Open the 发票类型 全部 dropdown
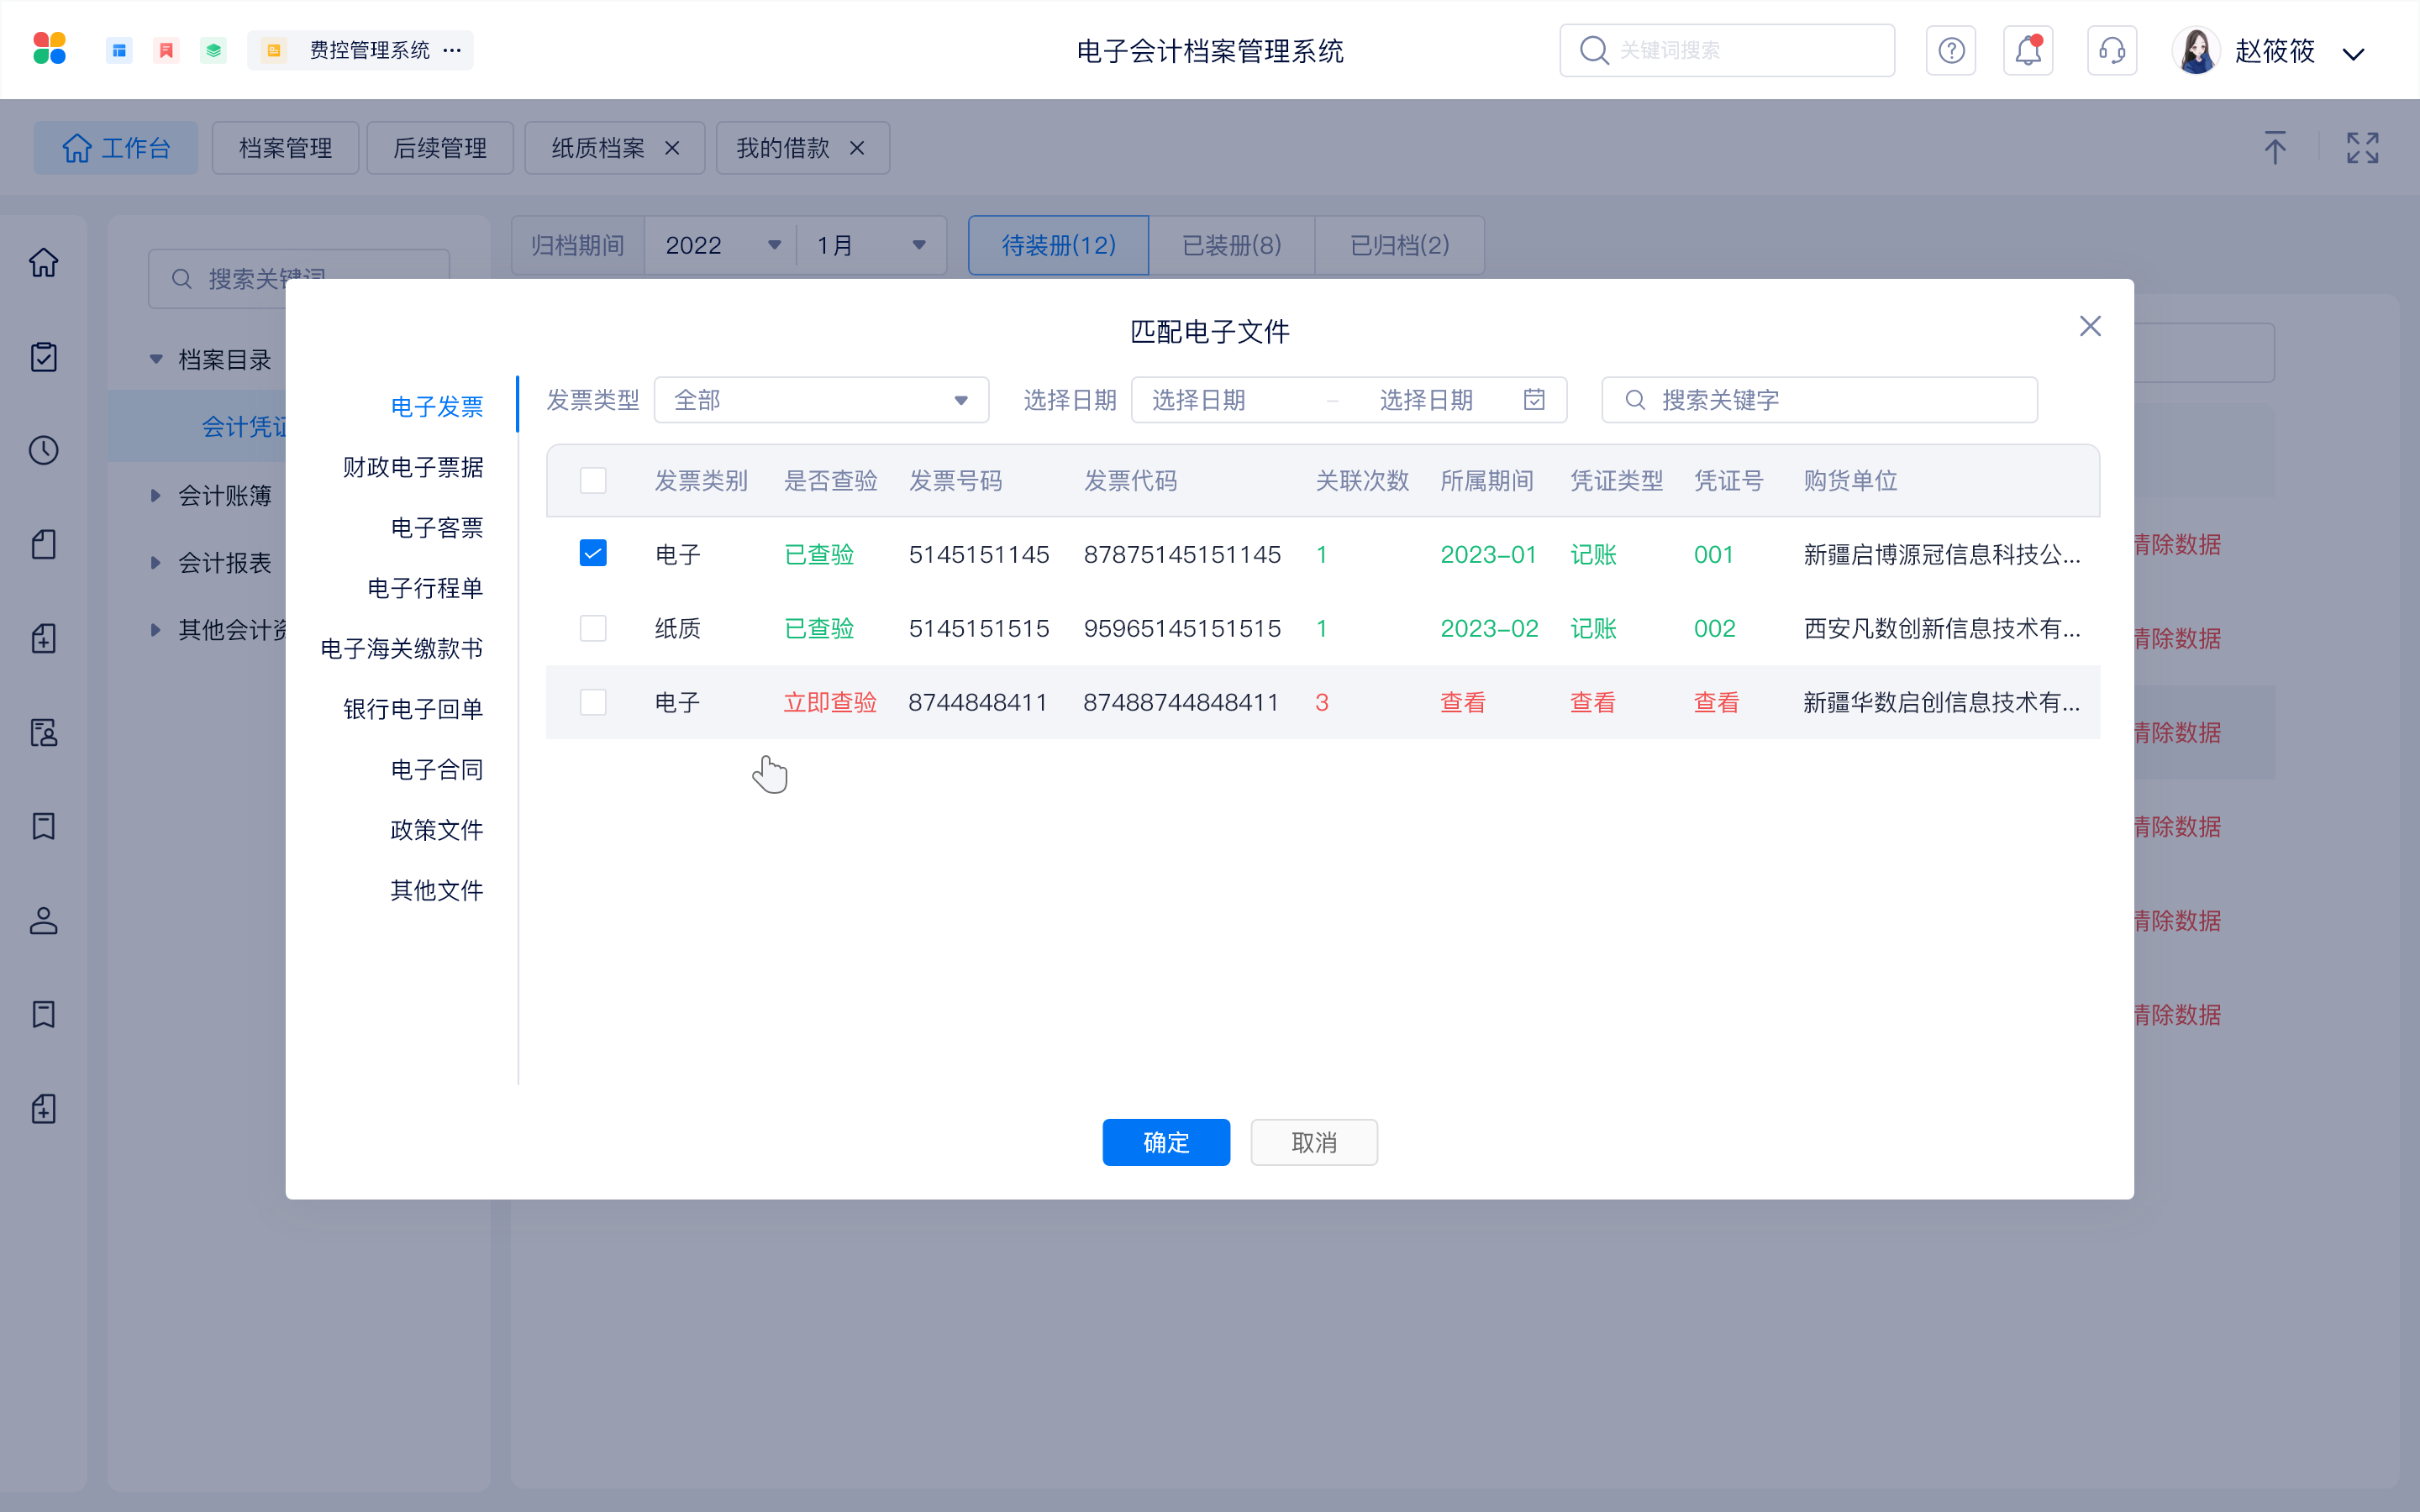The height and width of the screenshot is (1512, 2420). click(821, 400)
